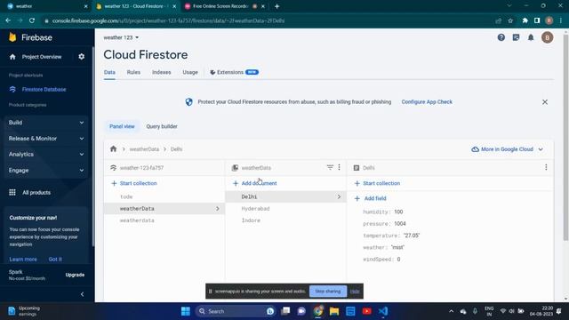The image size is (569, 320).
Task: Select lowercase weatherdata collection
Action: pyautogui.click(x=137, y=220)
